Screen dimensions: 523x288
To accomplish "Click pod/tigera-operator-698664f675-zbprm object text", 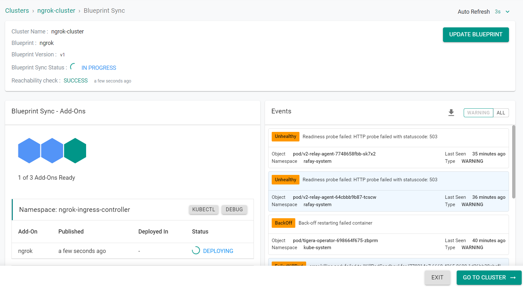I will pyautogui.click(x=335, y=241).
